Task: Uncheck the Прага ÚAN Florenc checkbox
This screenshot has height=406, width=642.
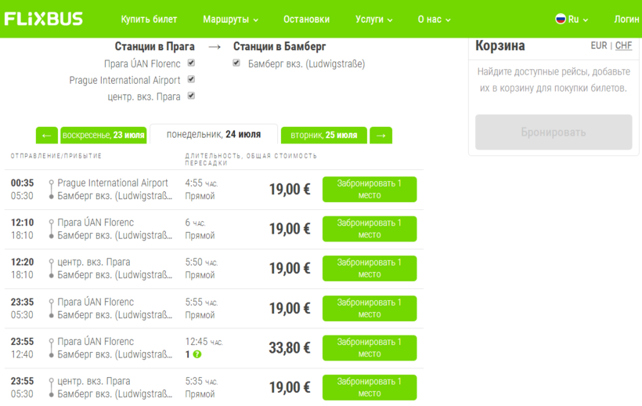Action: [x=191, y=63]
